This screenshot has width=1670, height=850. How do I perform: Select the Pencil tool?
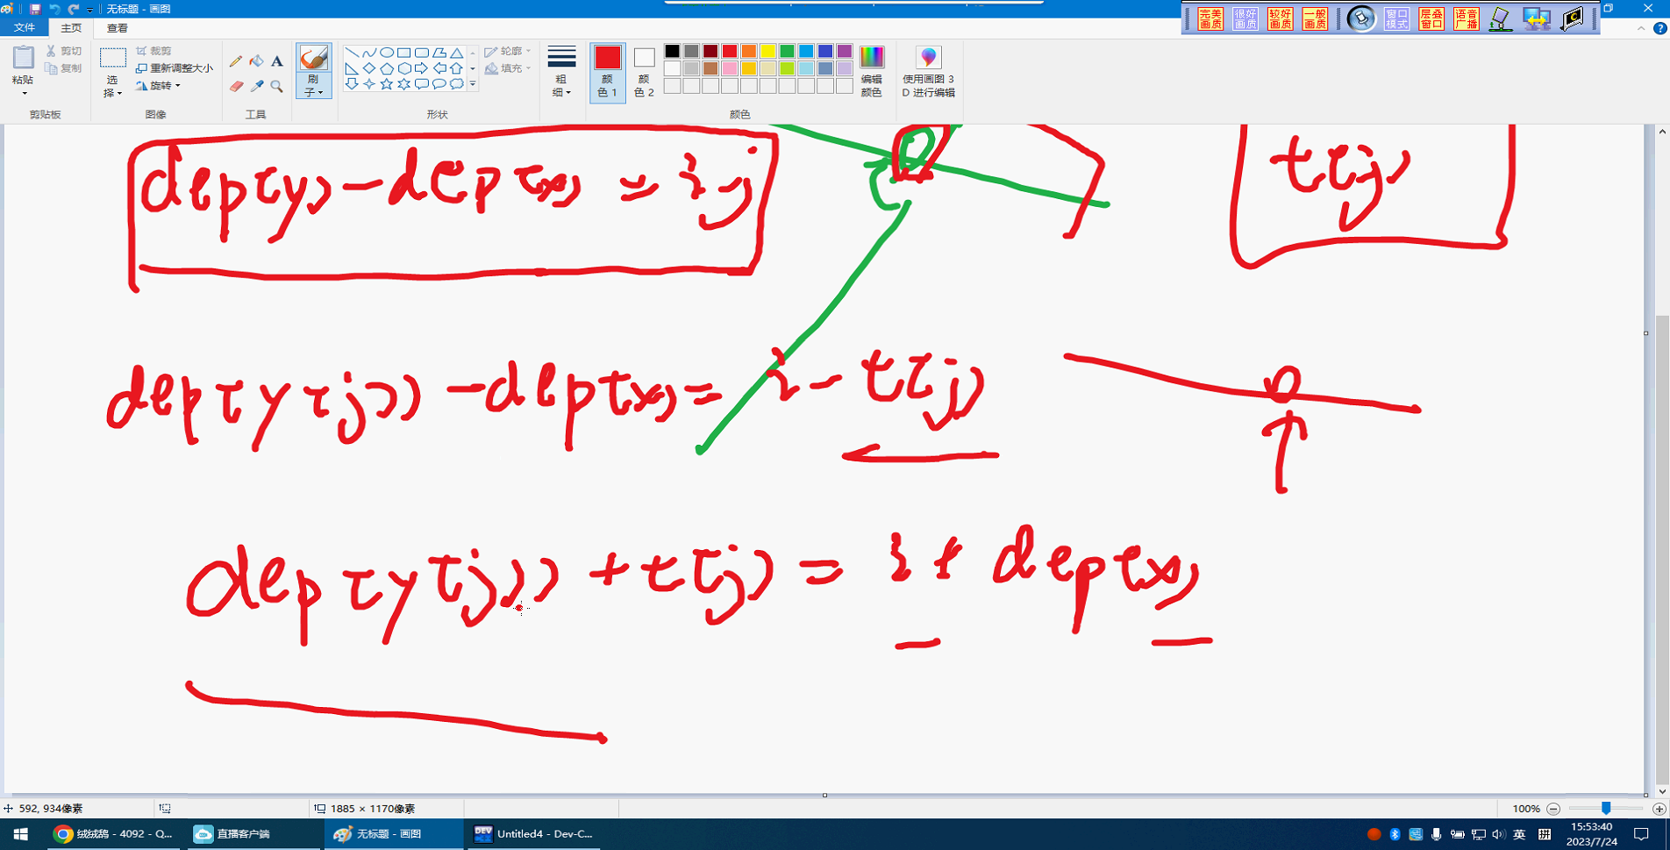[x=235, y=61]
